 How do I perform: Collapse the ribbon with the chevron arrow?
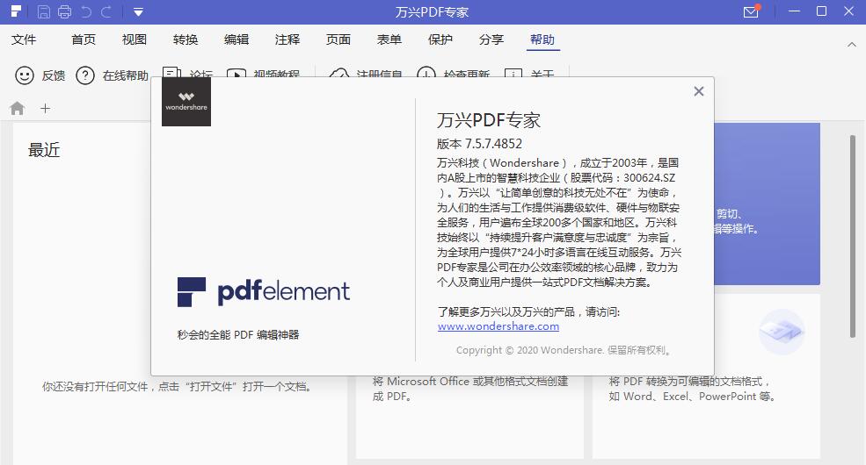pos(852,44)
